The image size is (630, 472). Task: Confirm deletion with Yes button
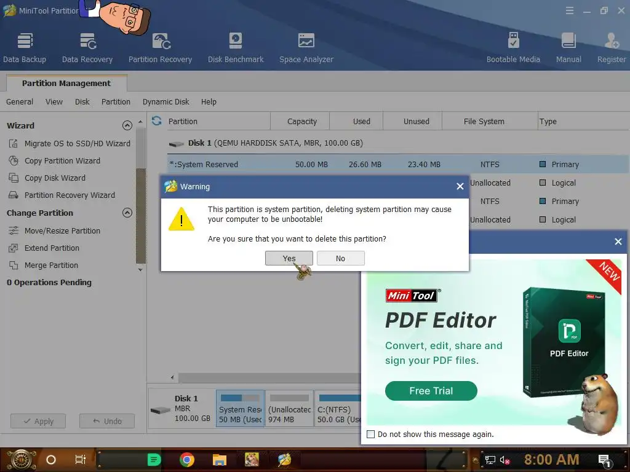(289, 259)
